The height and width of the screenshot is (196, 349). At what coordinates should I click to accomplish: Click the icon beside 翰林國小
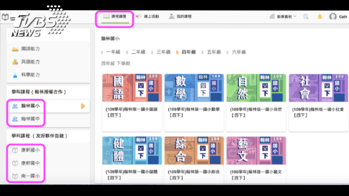pos(15,106)
